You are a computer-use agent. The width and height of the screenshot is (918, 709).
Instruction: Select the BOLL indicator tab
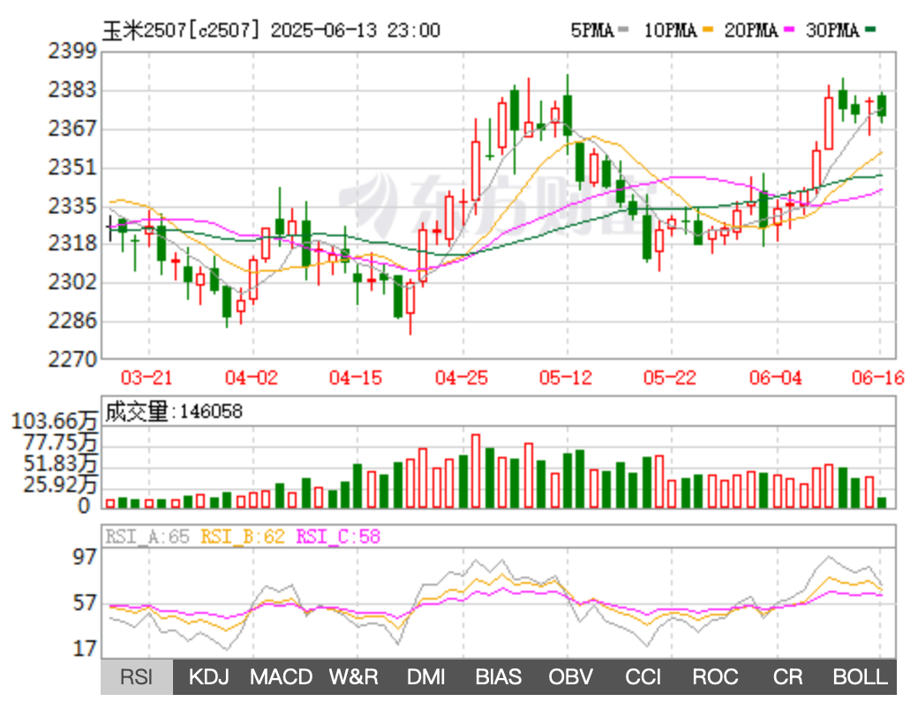tap(860, 677)
